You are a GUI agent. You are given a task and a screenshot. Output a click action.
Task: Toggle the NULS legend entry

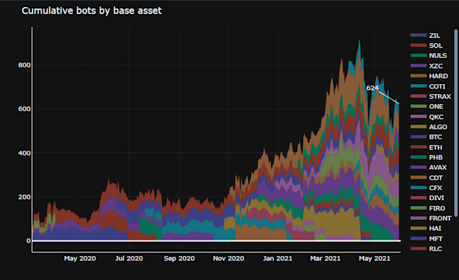[x=429, y=55]
